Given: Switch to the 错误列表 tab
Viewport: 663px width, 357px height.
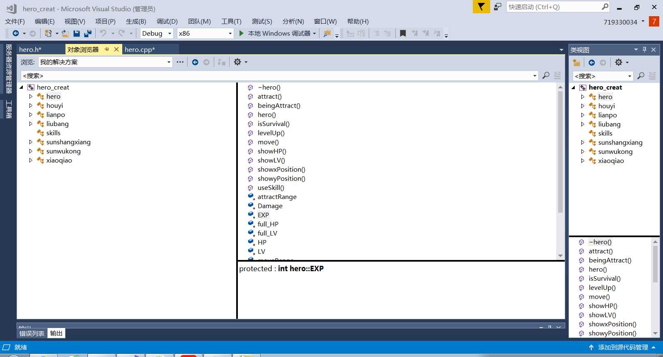Looking at the screenshot, I should 32,333.
